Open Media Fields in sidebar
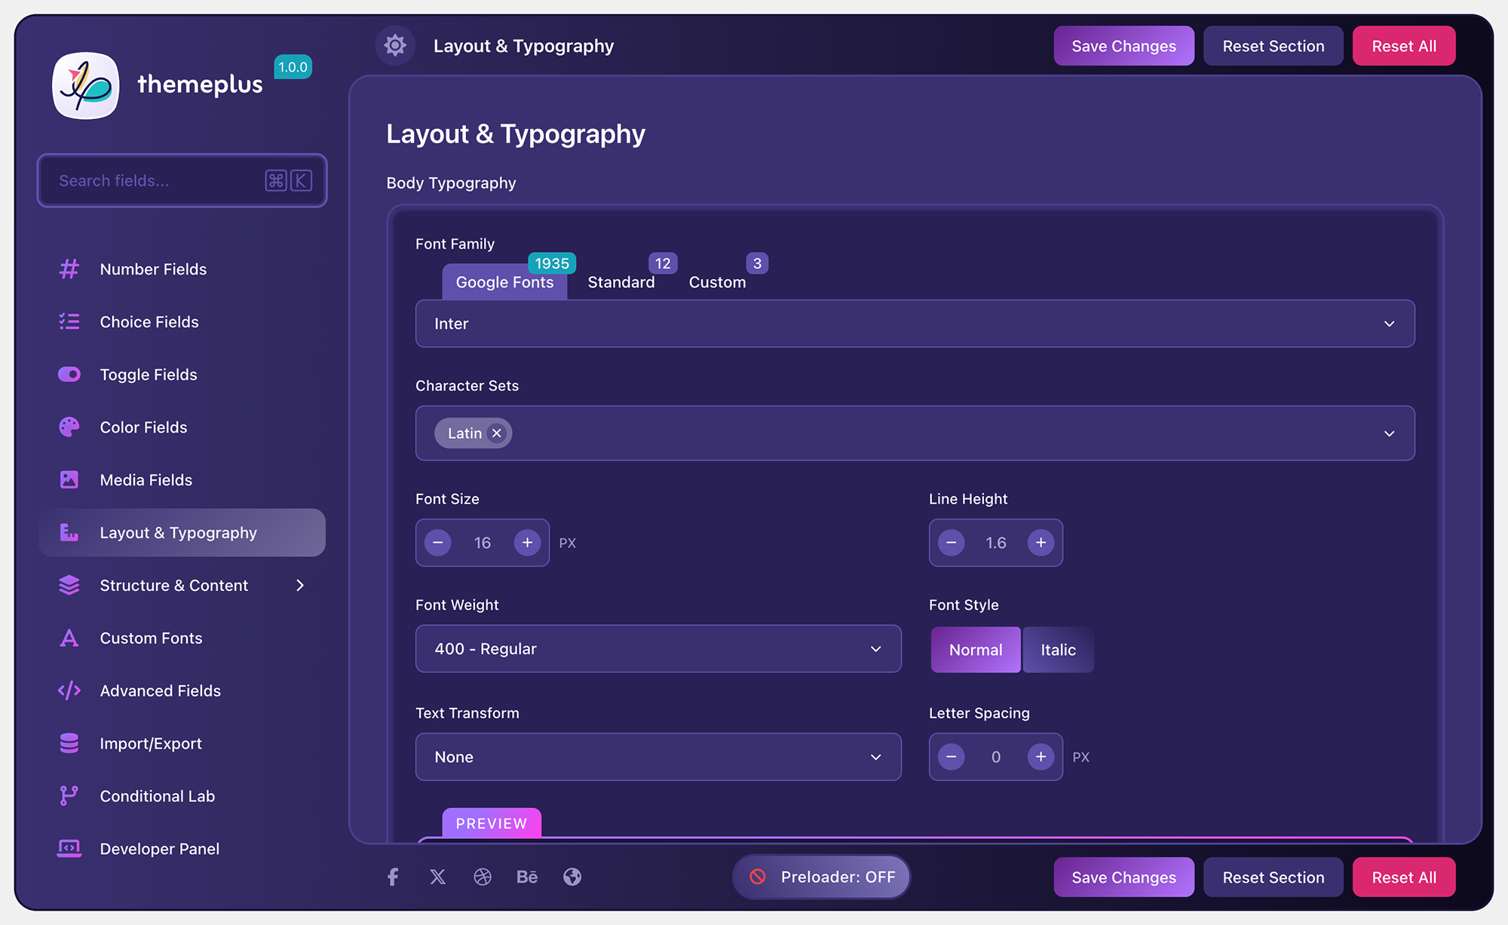 click(x=182, y=480)
